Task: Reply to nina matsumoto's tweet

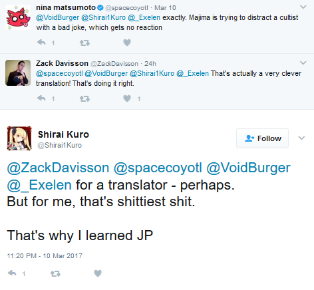Action: (41, 42)
